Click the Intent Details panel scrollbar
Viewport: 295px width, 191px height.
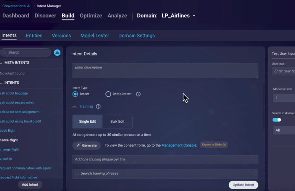(x=263, y=106)
